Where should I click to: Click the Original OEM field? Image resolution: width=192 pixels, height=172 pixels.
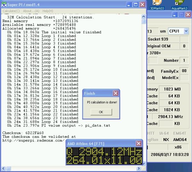pos(163,46)
